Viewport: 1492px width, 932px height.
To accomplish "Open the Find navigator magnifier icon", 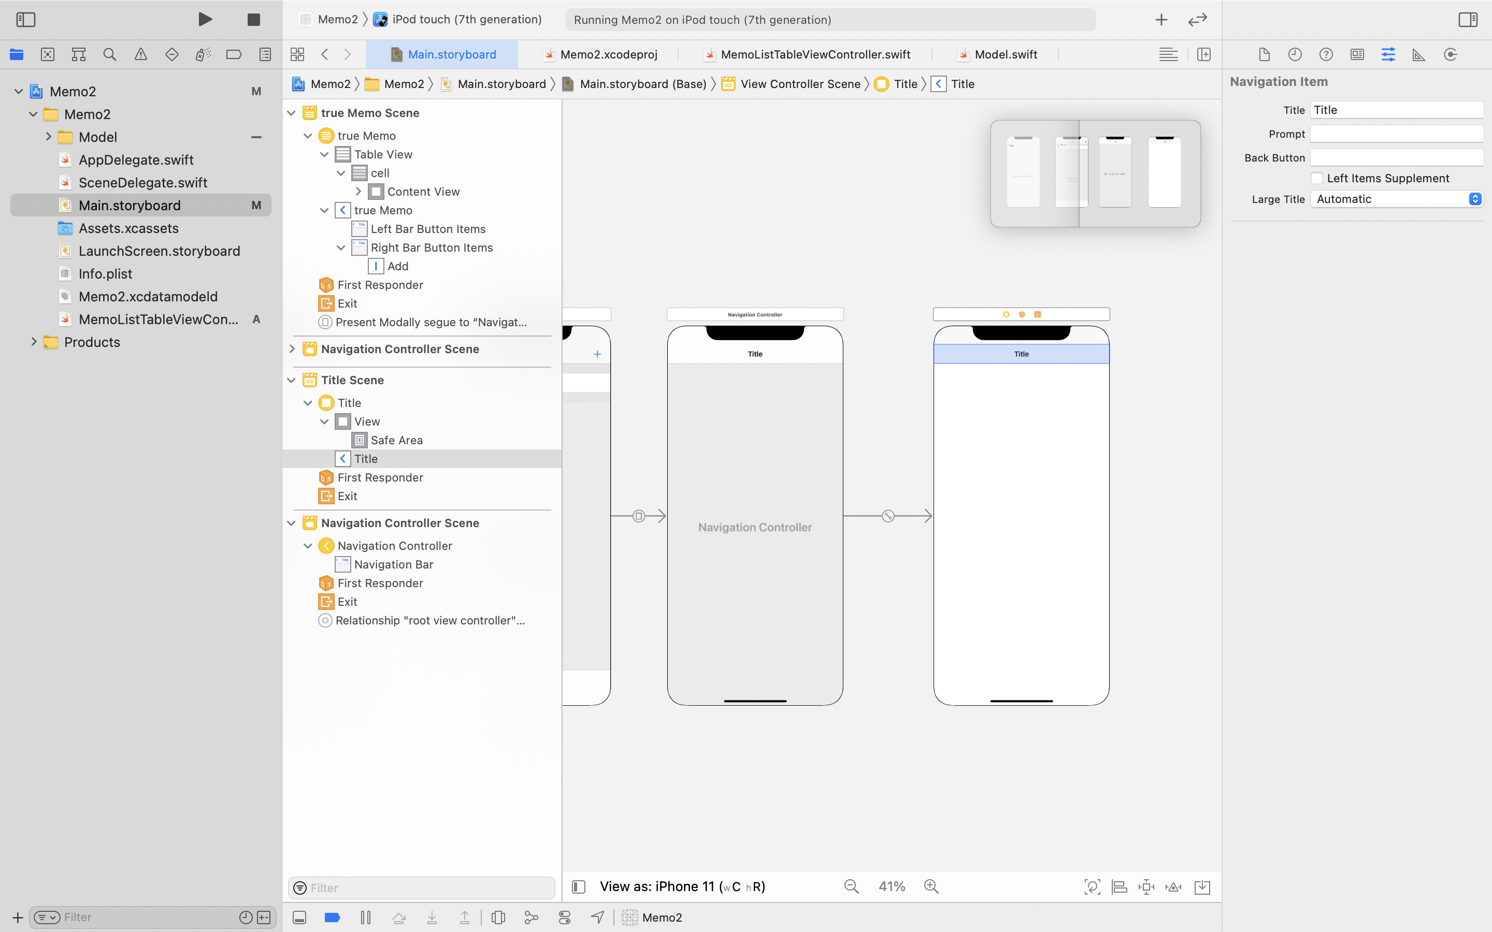I will [x=110, y=54].
